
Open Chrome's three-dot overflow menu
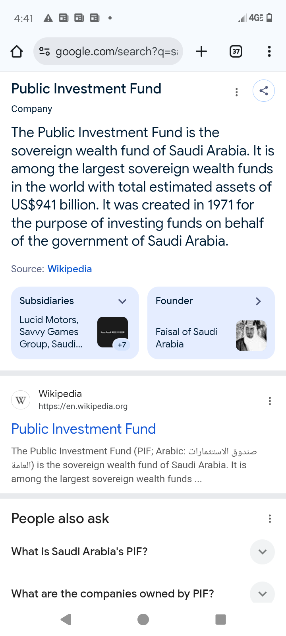[x=269, y=51]
